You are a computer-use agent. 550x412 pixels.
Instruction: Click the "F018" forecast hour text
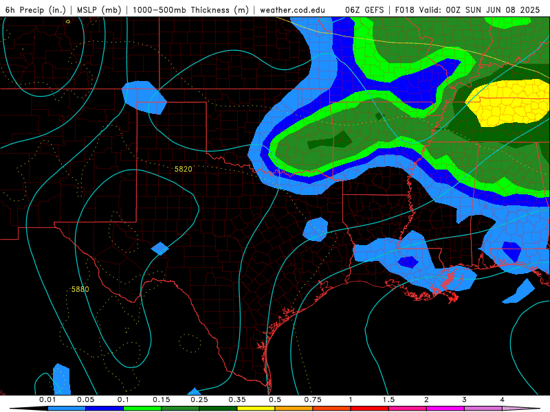point(404,10)
